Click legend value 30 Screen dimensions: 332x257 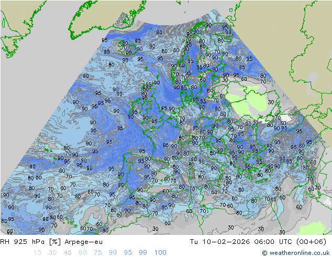(52, 253)
